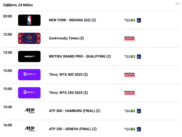182x137 pixels.
Task: Open Cytavision Sports 6 icon for British Grand Prix
Action: point(129,56)
